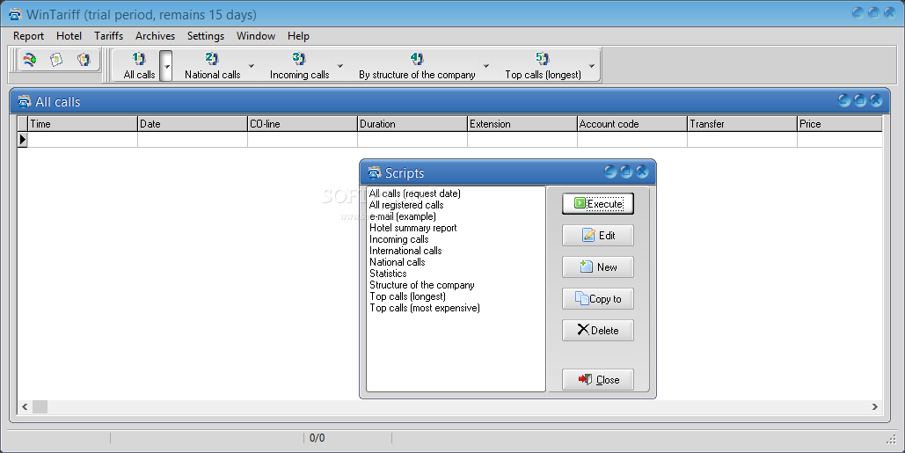Click the row selector arrow in grid

point(23,140)
